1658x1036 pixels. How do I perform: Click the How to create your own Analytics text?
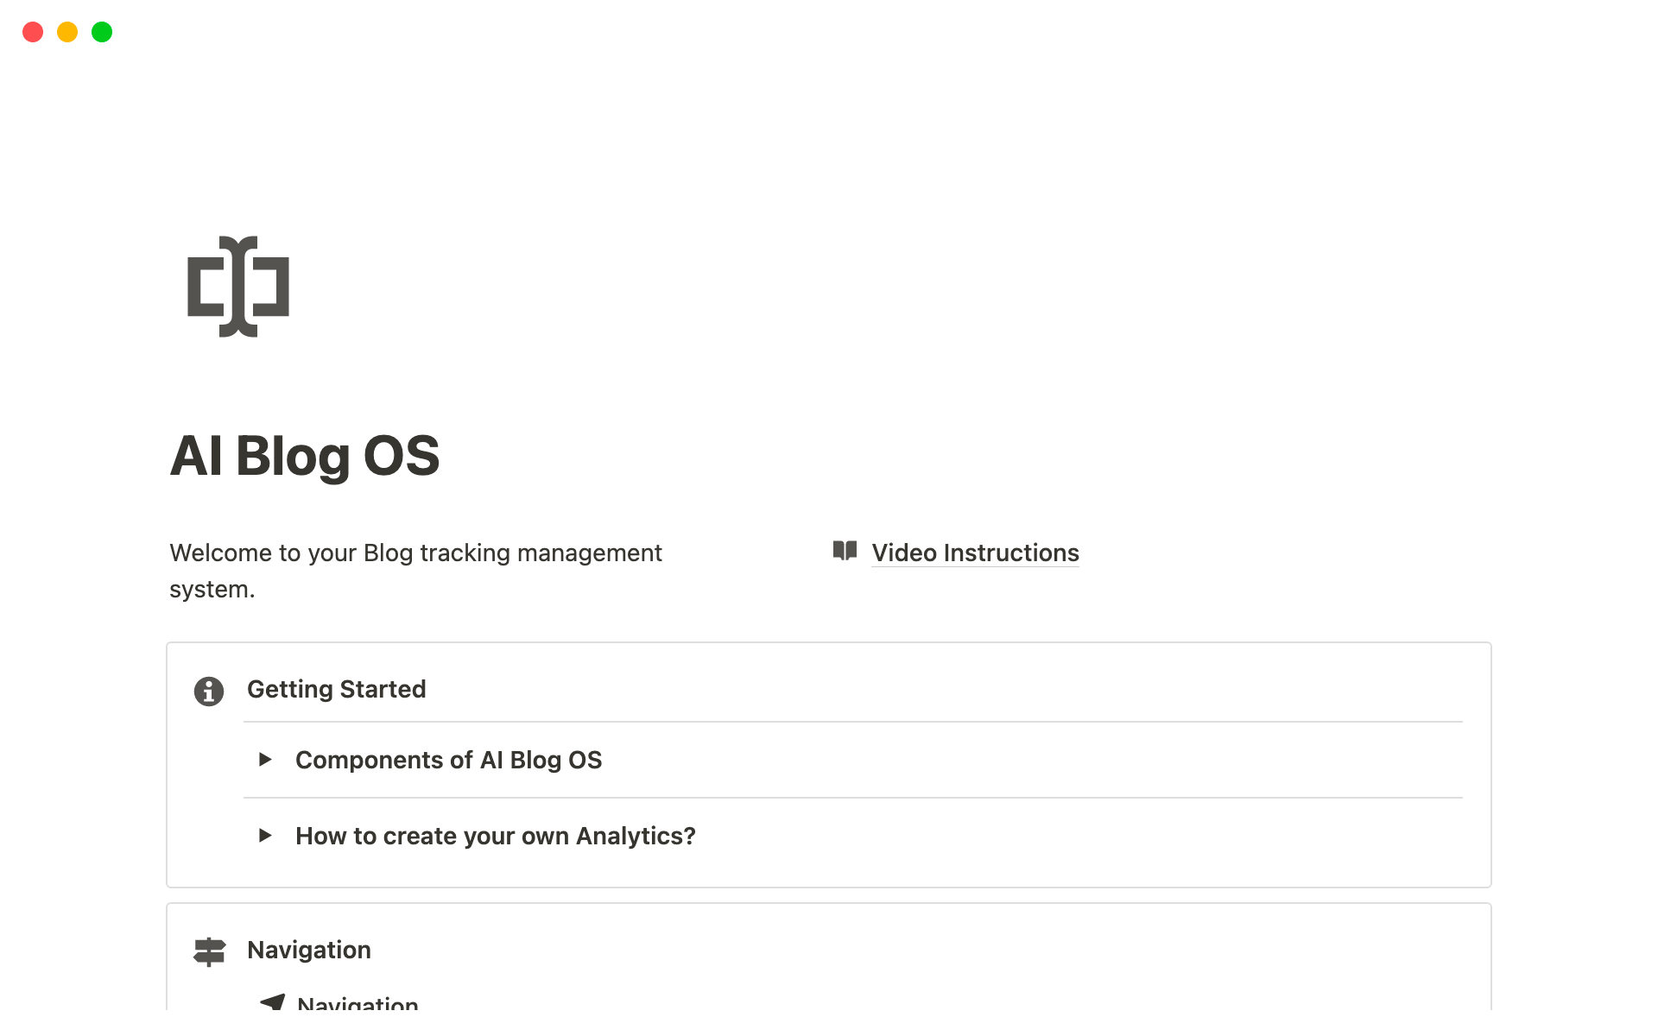pos(495,836)
